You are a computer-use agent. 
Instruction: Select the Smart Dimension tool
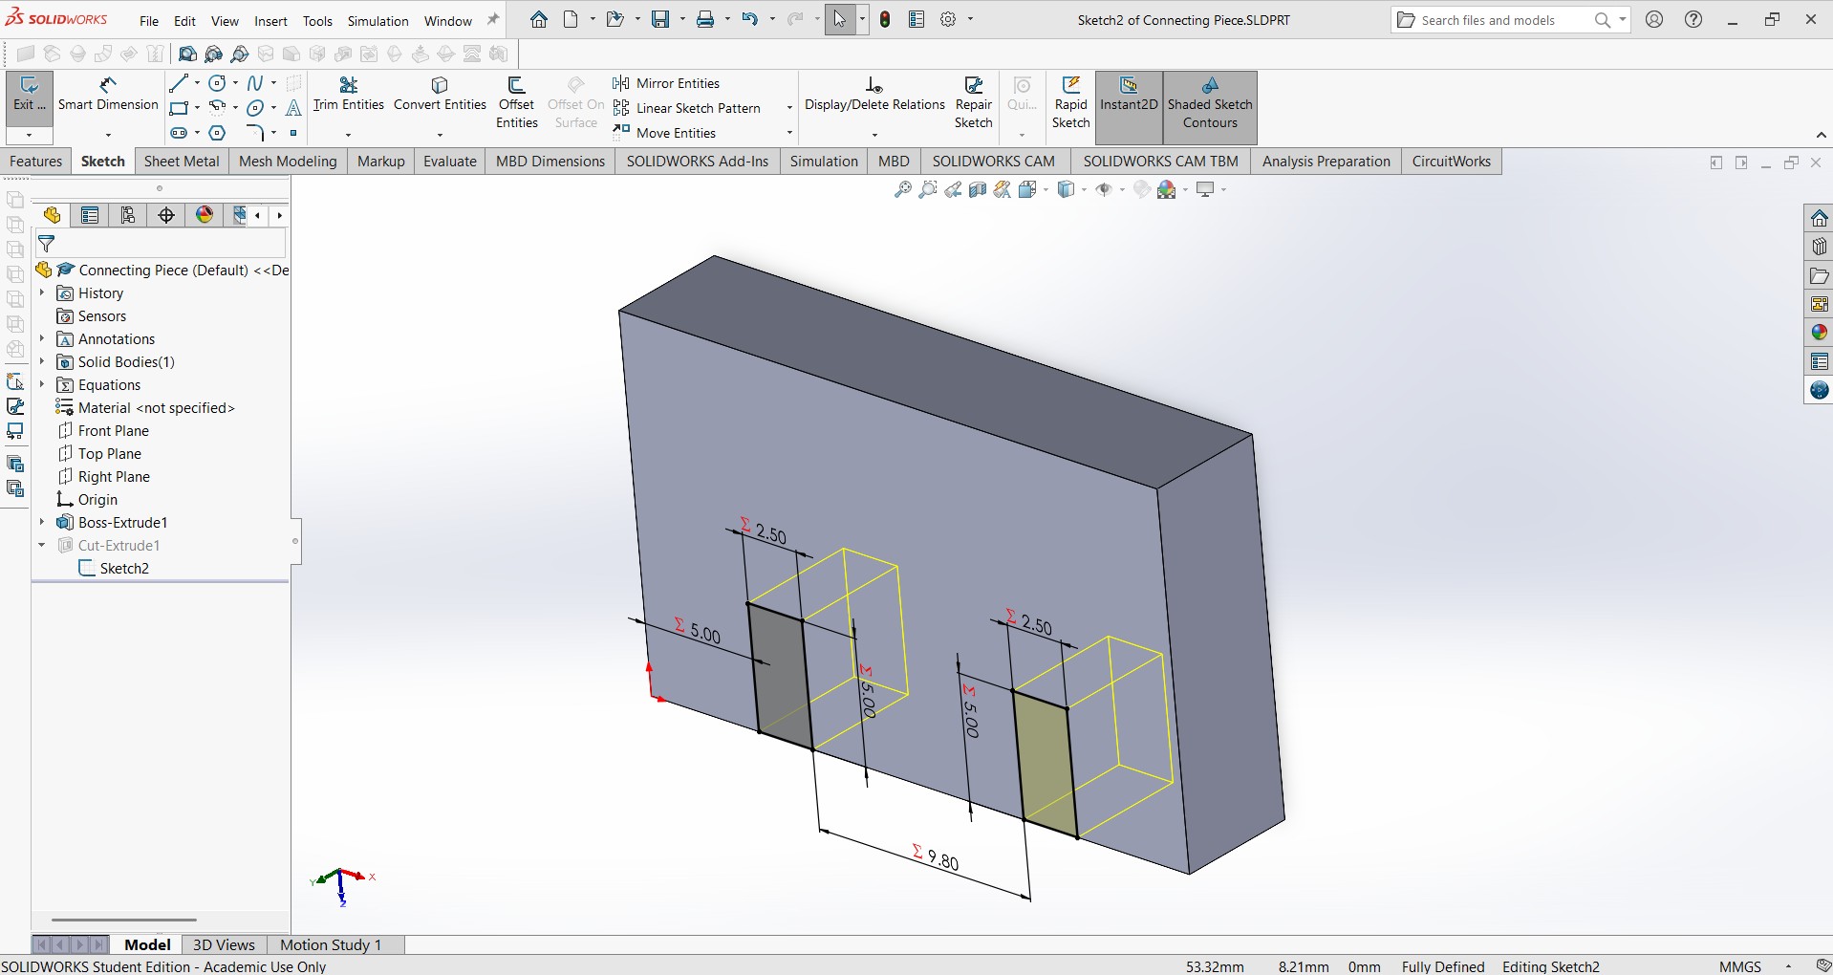coord(108,95)
